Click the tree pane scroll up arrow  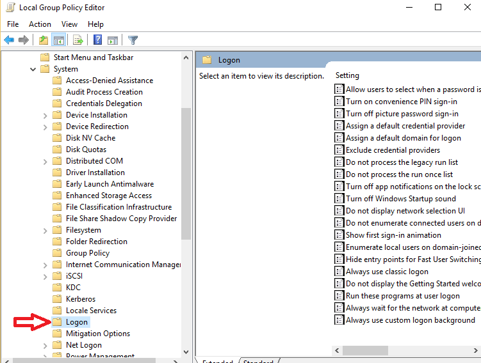point(186,58)
